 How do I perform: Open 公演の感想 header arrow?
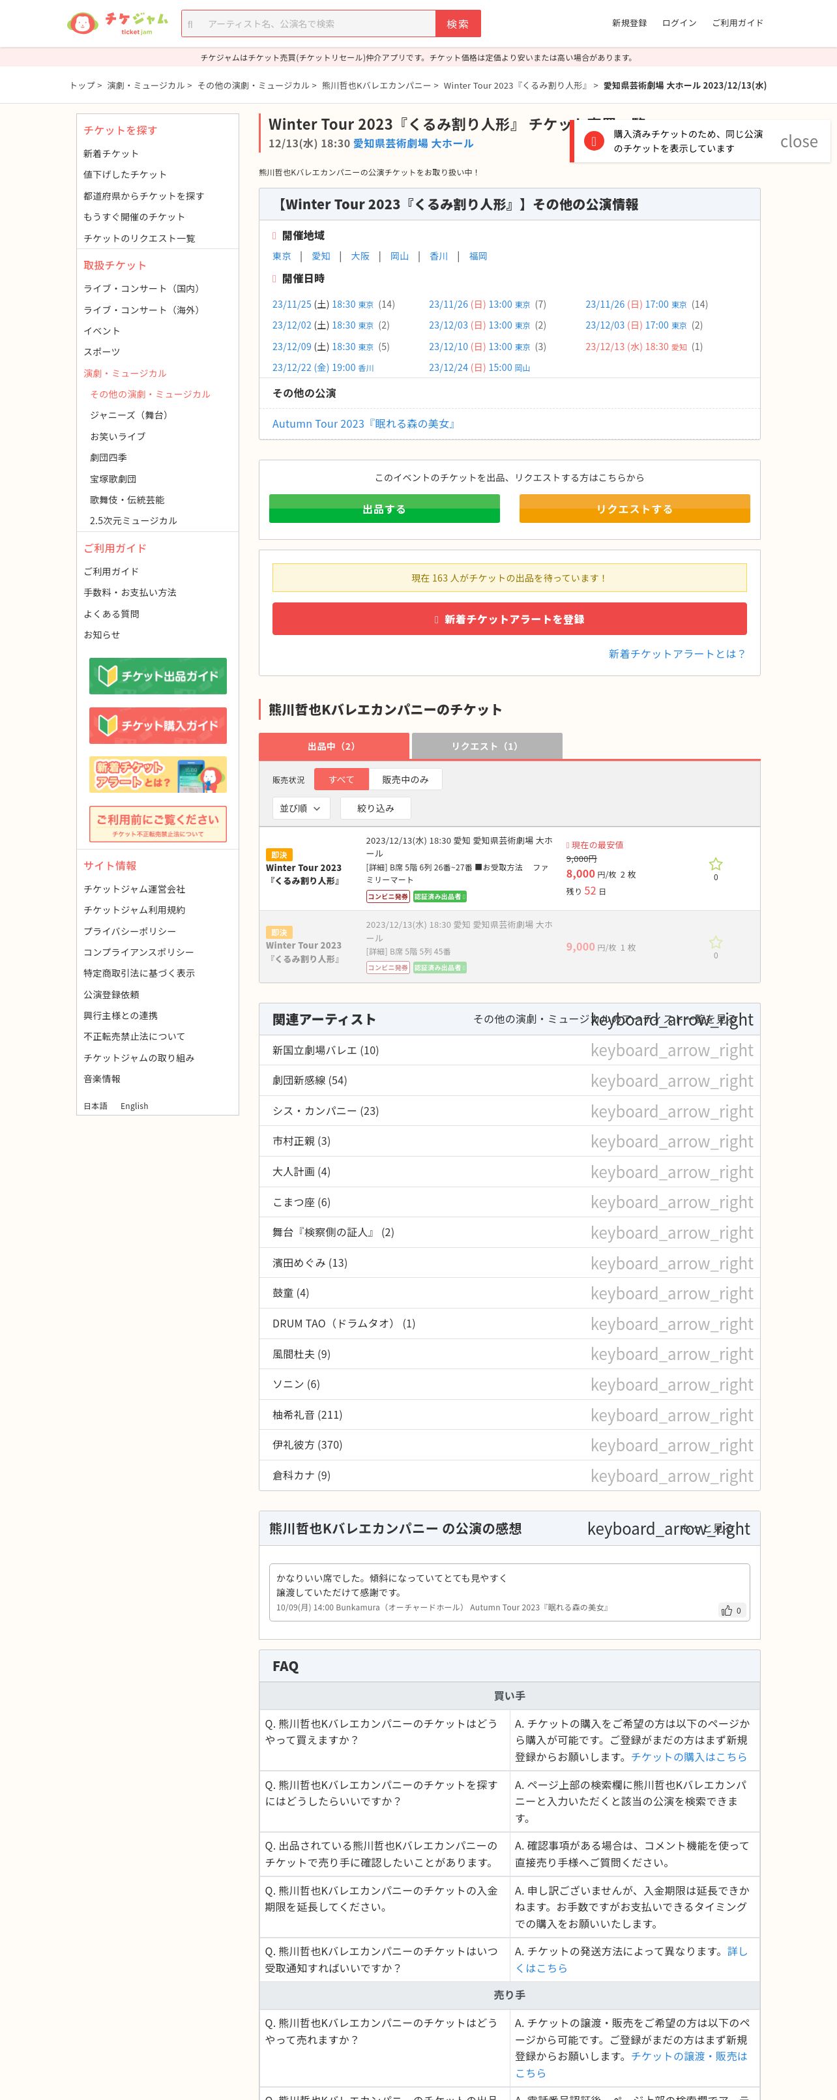[x=668, y=1528]
